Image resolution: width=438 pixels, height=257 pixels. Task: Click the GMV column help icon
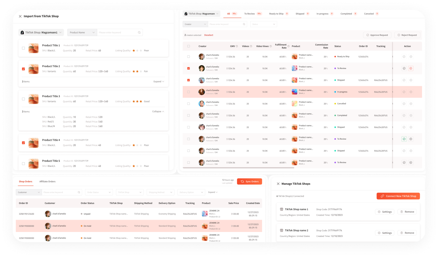[x=237, y=46]
